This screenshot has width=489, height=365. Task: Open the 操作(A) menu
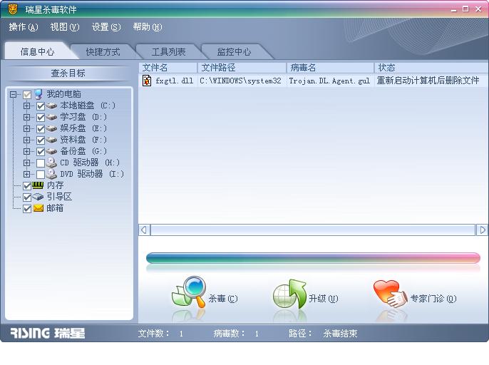coord(24,27)
